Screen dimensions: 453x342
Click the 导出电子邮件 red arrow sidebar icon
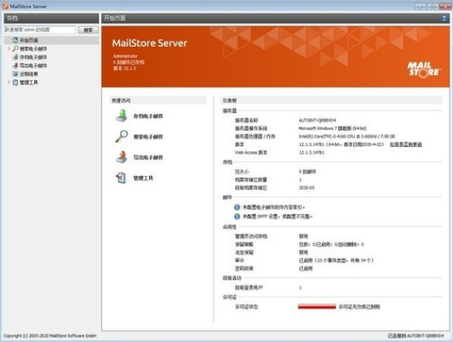click(x=15, y=65)
